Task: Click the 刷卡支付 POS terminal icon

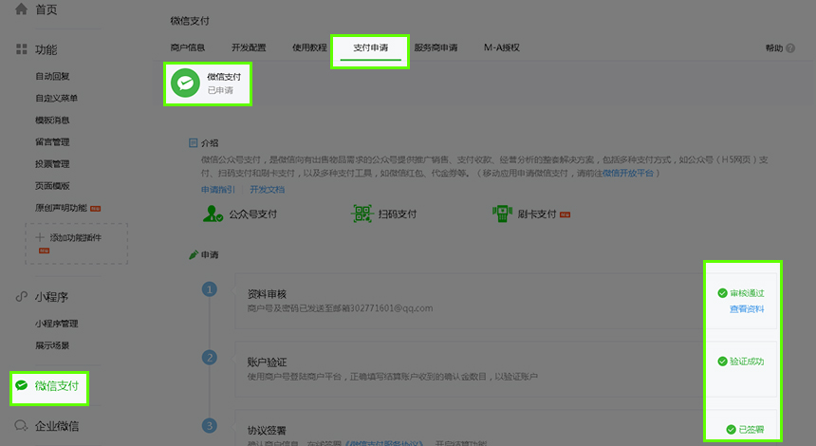Action: [x=502, y=214]
